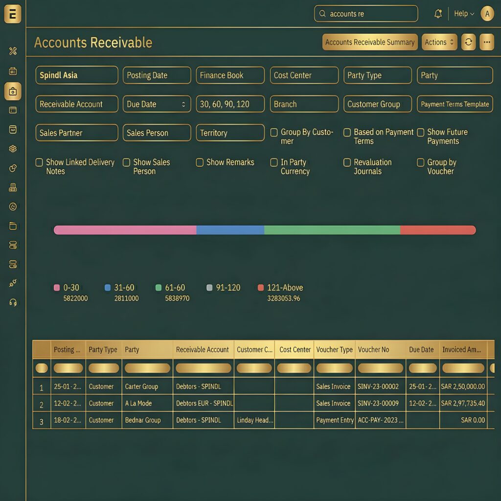
Task: Enable the Group By Customer checkbox
Action: tap(274, 133)
